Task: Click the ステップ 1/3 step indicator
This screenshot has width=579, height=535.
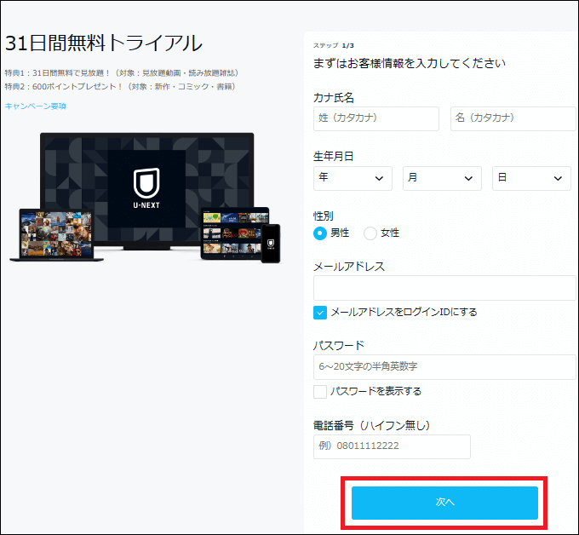Action: pos(333,45)
